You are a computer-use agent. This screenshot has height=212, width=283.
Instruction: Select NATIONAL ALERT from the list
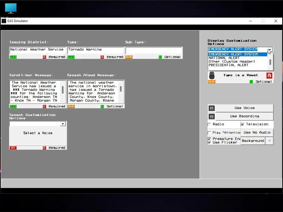pos(237,58)
